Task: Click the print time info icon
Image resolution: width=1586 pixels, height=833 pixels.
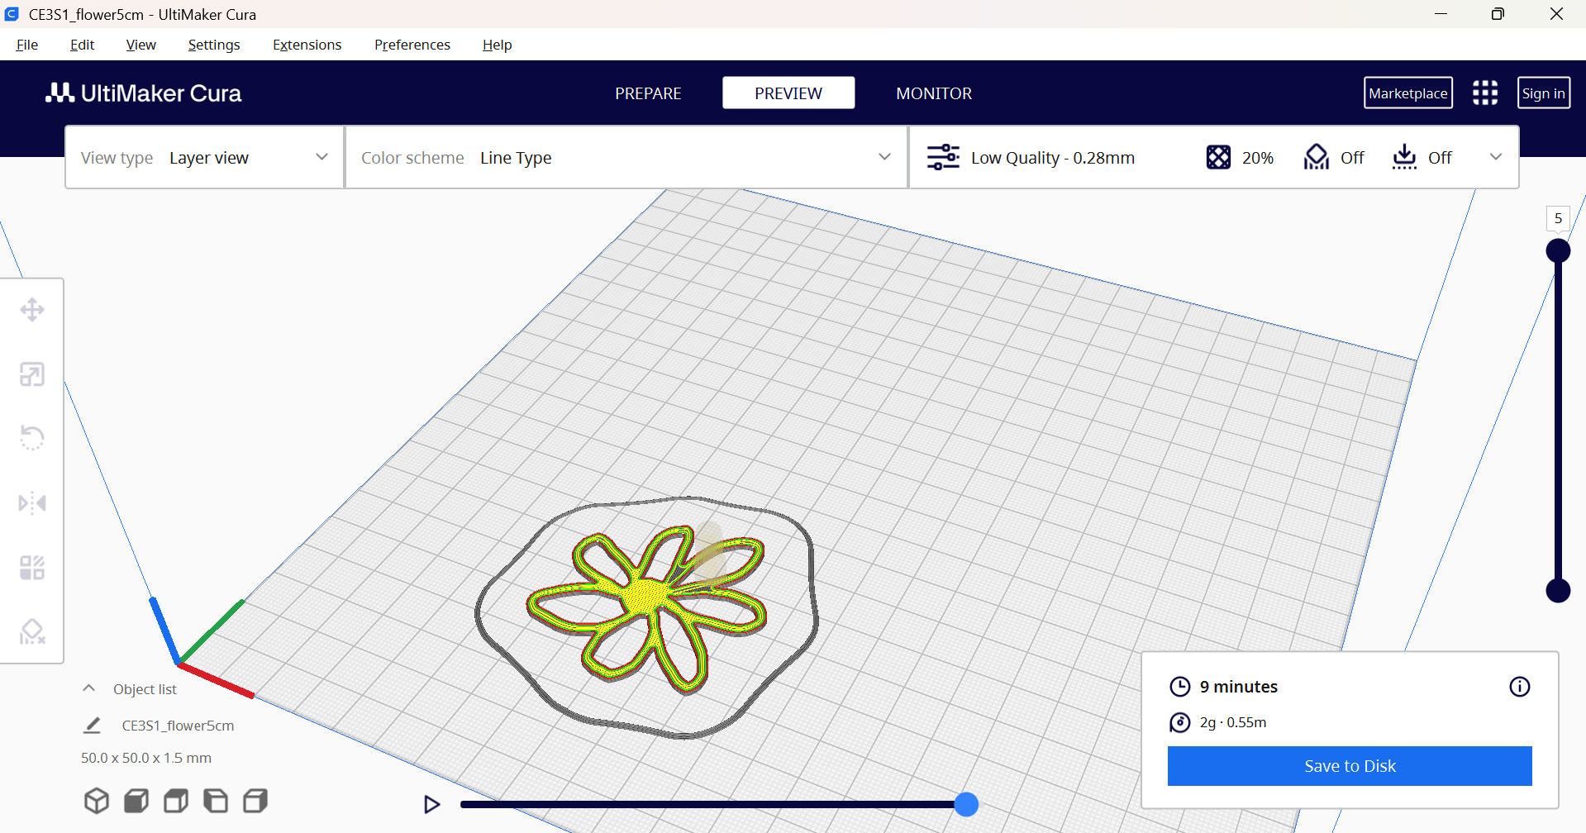Action: (1519, 687)
